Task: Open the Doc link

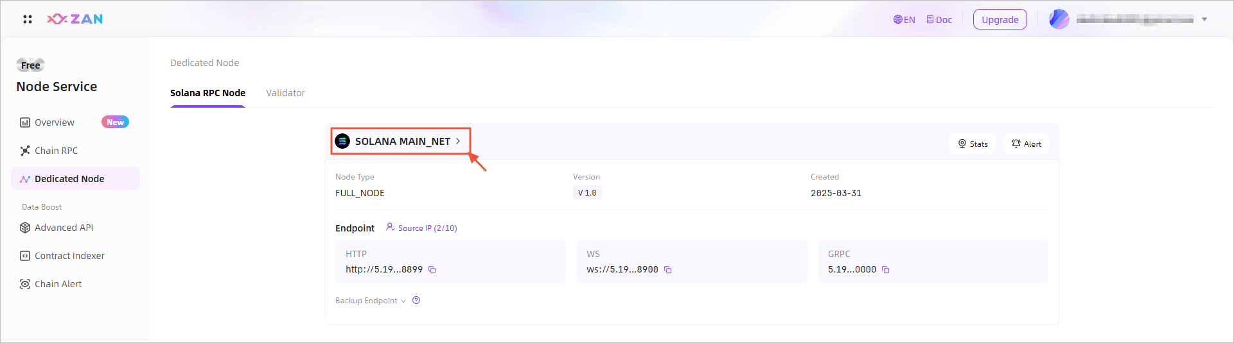Action: coord(939,20)
